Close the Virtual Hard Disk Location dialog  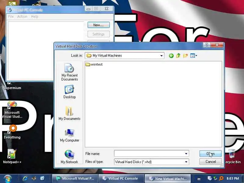(x=217, y=45)
